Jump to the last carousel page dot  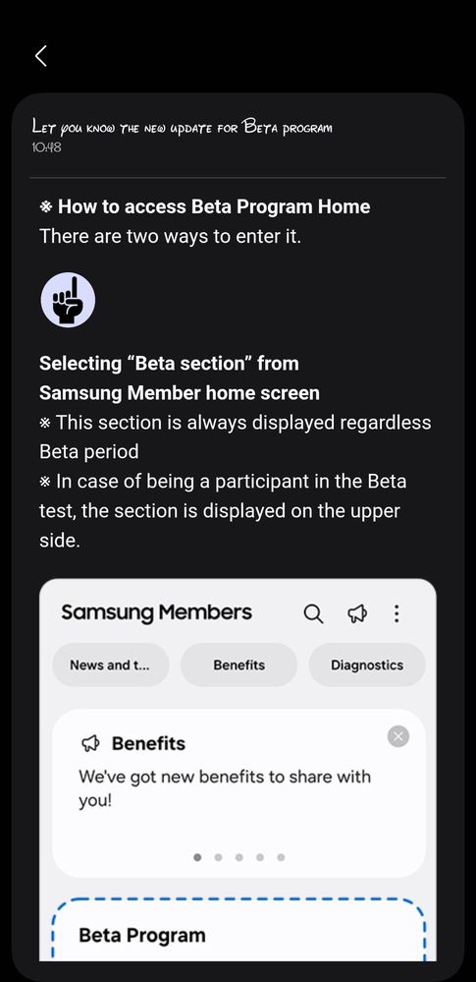[x=281, y=857]
